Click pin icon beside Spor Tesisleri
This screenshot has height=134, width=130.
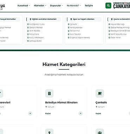[69, 34]
